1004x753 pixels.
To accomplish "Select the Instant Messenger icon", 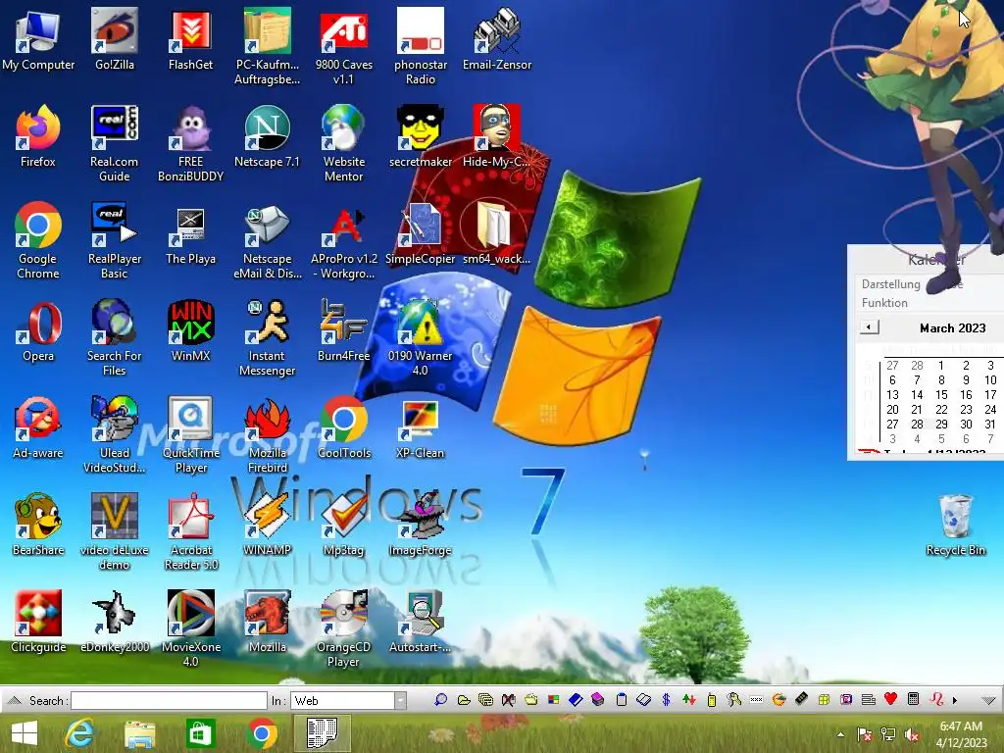I will pyautogui.click(x=267, y=337).
